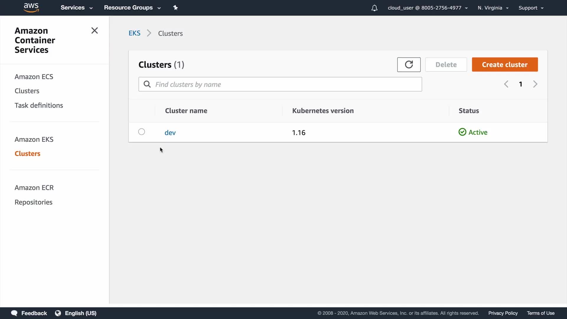Click the AWS logo home icon
Image resolution: width=567 pixels, height=319 pixels.
click(31, 8)
